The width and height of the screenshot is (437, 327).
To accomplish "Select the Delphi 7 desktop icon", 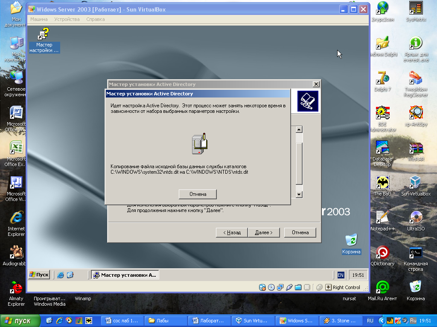I will click(382, 81).
